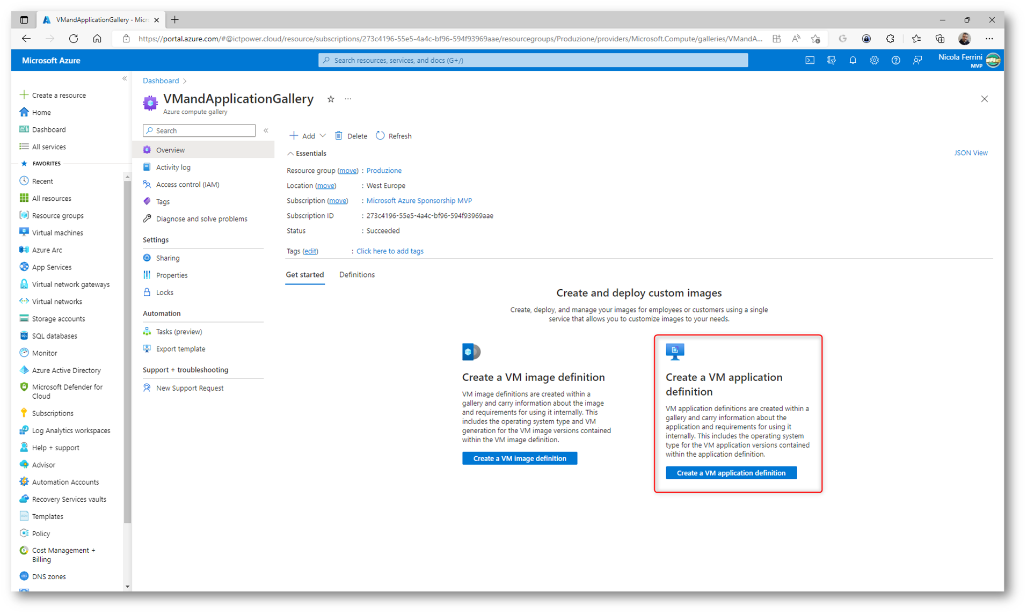Screen dimensions: 1027x614
Task: Open the more options ellipsis beside gallery title
Action: point(348,99)
